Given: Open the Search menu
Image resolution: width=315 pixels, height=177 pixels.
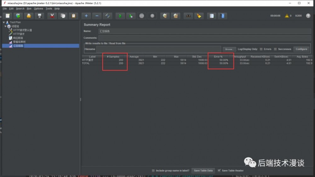Looking at the screenshot, I should (x=20, y=9).
